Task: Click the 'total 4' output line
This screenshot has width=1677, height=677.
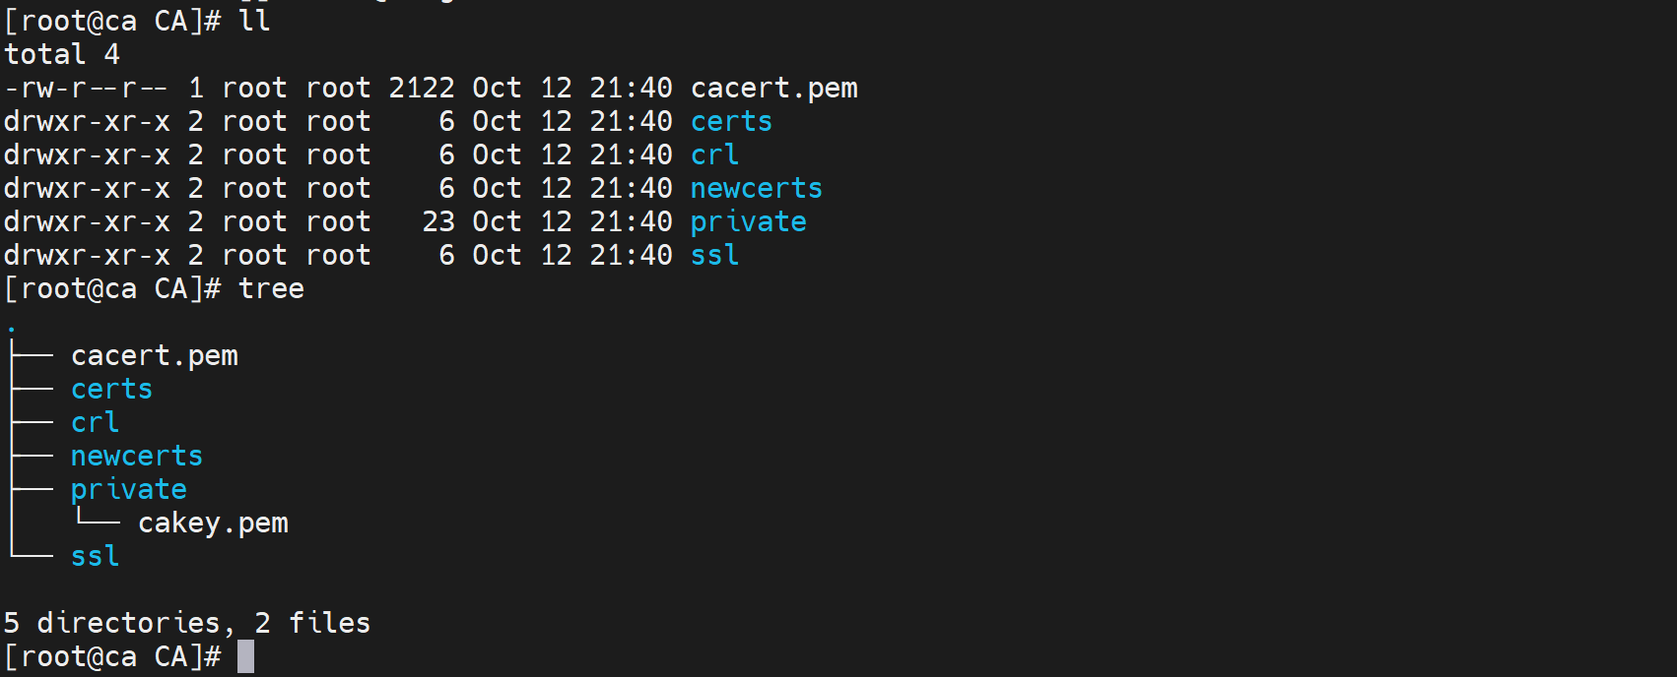Action: 61,55
